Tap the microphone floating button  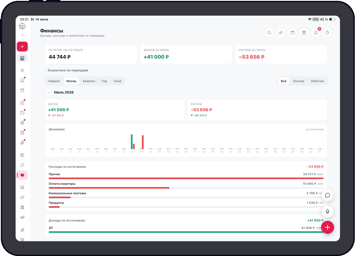327,211
